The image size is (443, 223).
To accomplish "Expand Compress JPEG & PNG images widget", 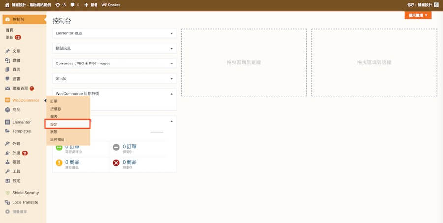I will click(x=172, y=64).
